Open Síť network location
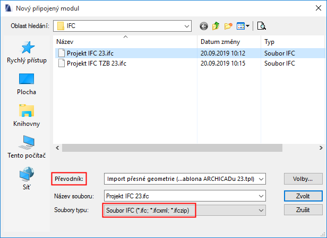The width and height of the screenshot is (327, 238). click(x=27, y=179)
